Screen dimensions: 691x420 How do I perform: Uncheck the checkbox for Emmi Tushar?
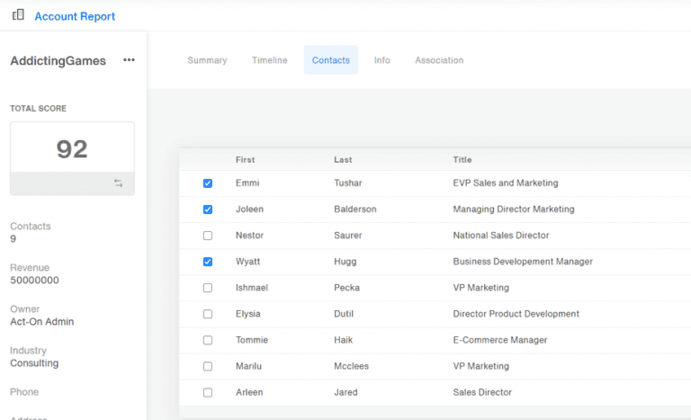point(208,183)
